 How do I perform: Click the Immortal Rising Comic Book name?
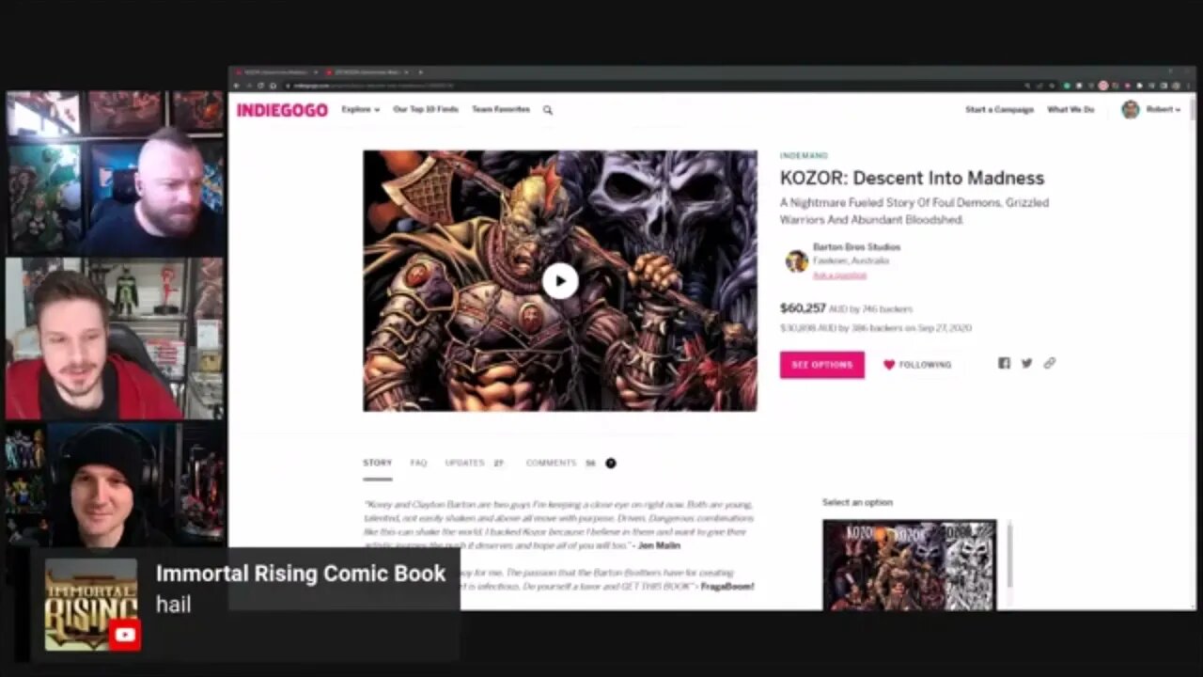pyautogui.click(x=301, y=574)
